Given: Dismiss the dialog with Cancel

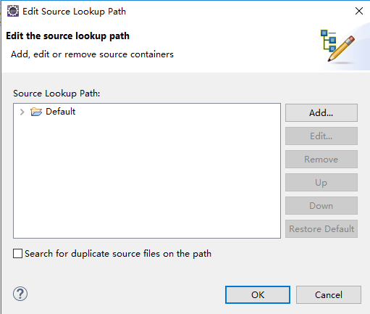Looking at the screenshot, I should 329,294.
